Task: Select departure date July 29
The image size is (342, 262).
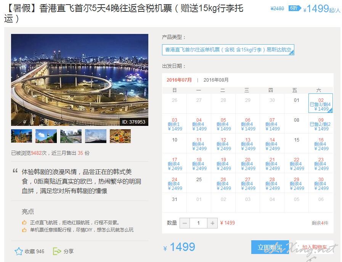Action: [297, 183]
